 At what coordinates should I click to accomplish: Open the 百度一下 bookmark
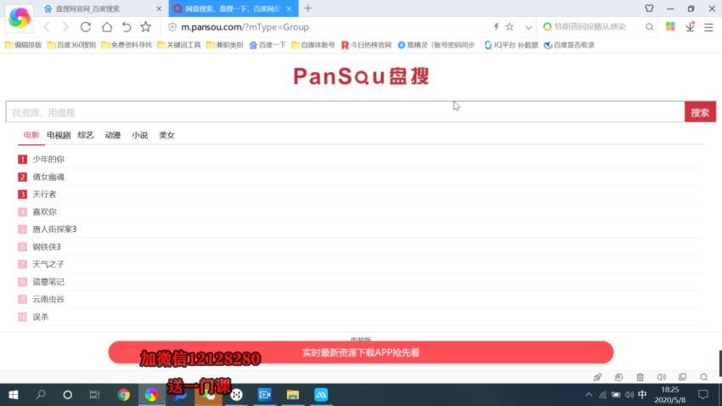tap(268, 45)
